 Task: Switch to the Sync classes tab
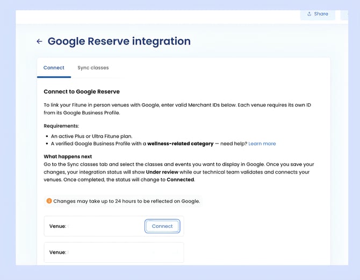tap(93, 68)
